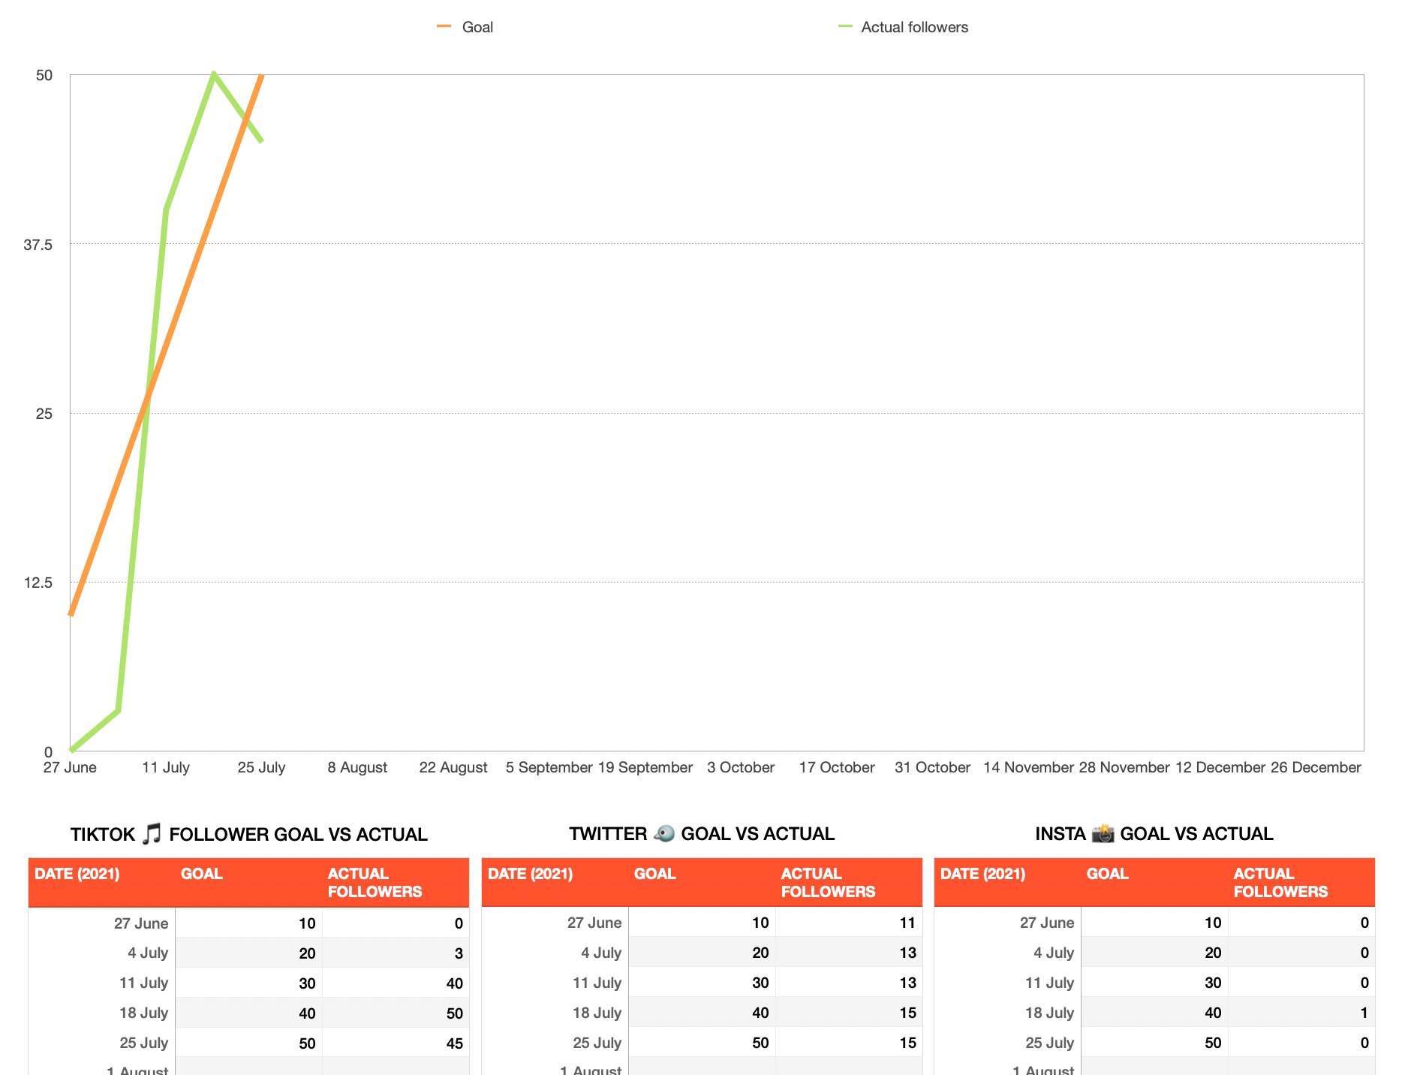Click the orange goal line end point at 50

click(261, 75)
